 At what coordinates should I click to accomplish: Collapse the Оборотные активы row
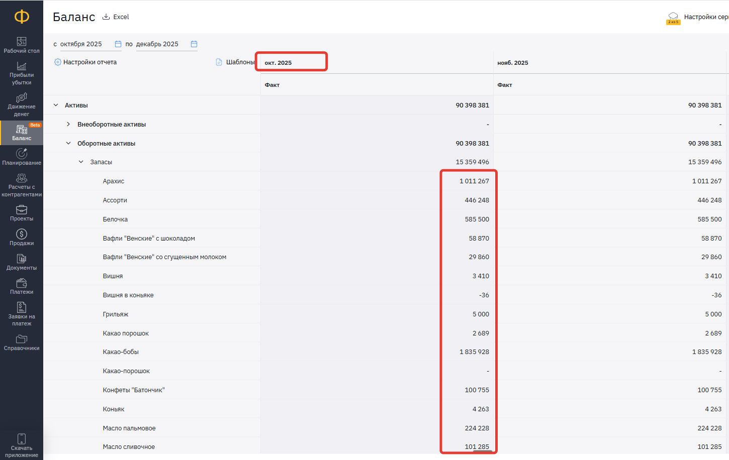tap(68, 144)
